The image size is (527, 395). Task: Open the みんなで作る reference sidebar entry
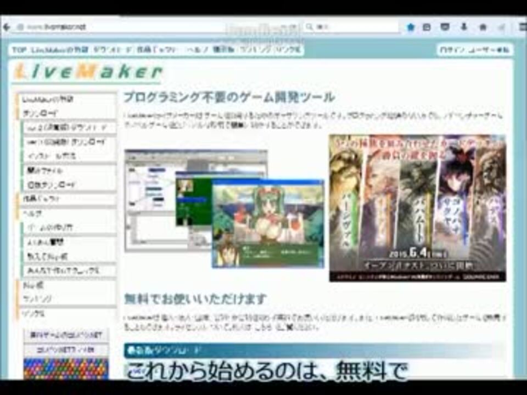tap(70, 270)
